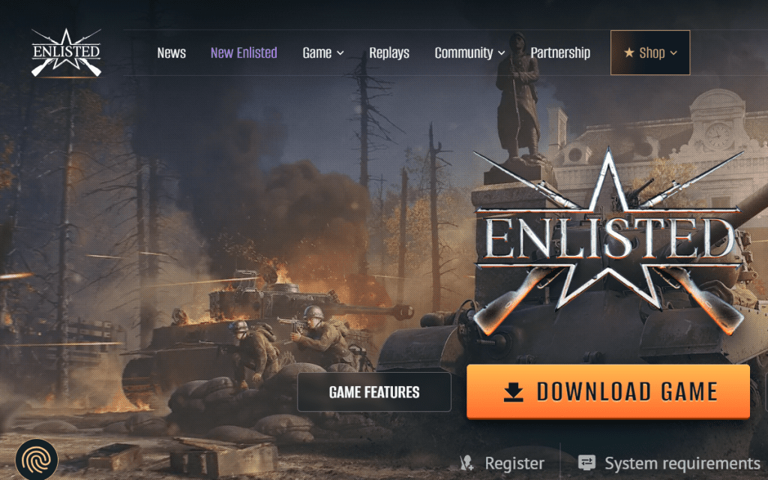The image size is (768, 480).
Task: Click the download arrow icon
Action: click(x=513, y=391)
